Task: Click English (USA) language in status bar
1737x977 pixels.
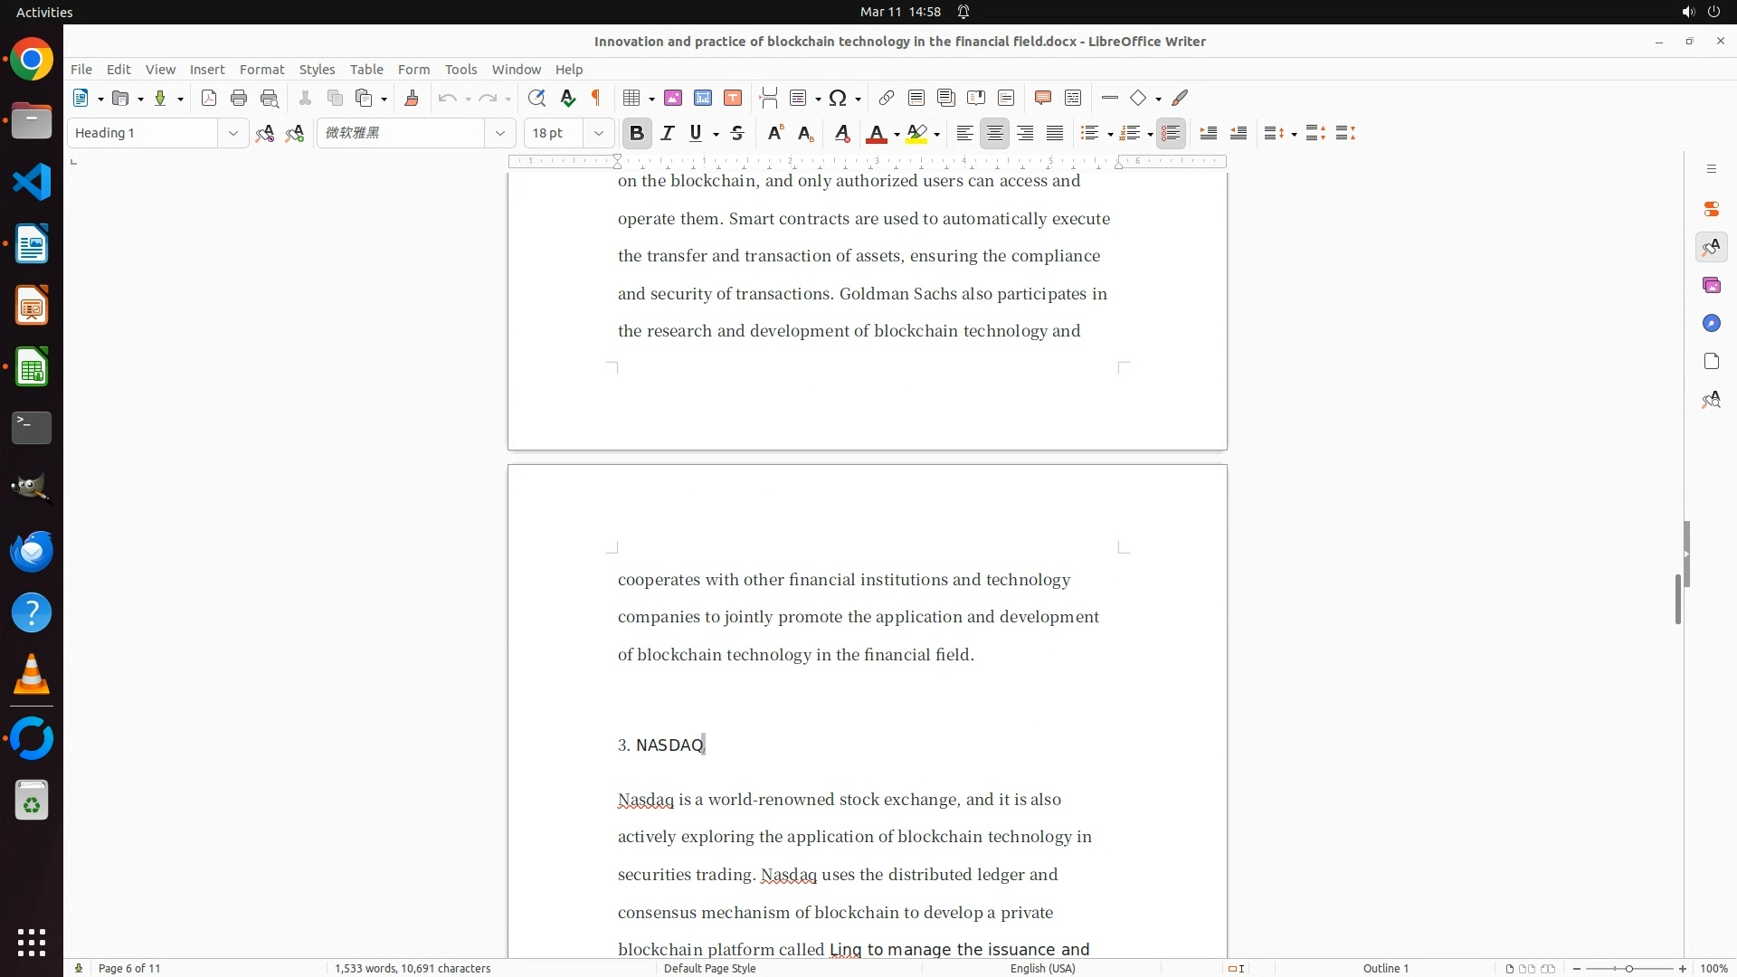Action: 1042,968
